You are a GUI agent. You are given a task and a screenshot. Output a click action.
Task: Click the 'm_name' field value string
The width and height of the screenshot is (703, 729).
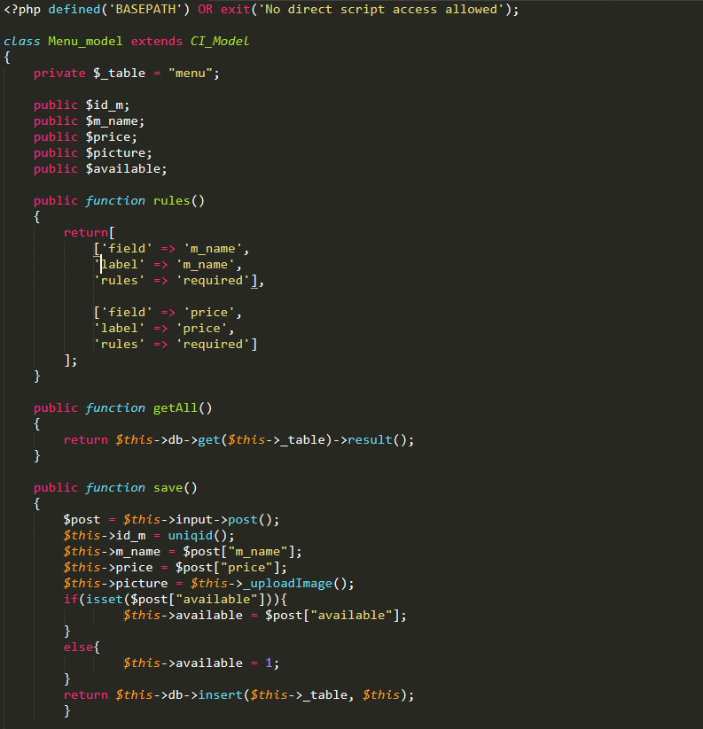click(x=213, y=249)
